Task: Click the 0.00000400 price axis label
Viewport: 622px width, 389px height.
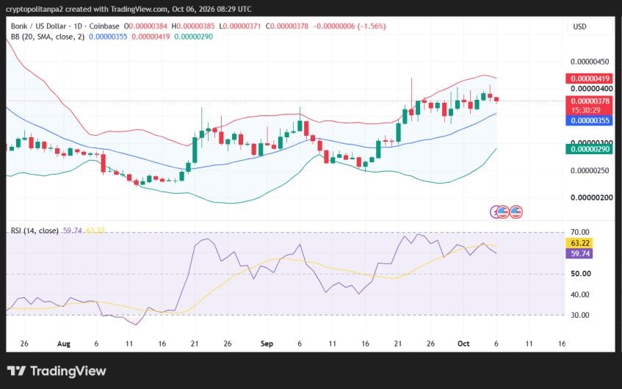Action: tap(591, 88)
